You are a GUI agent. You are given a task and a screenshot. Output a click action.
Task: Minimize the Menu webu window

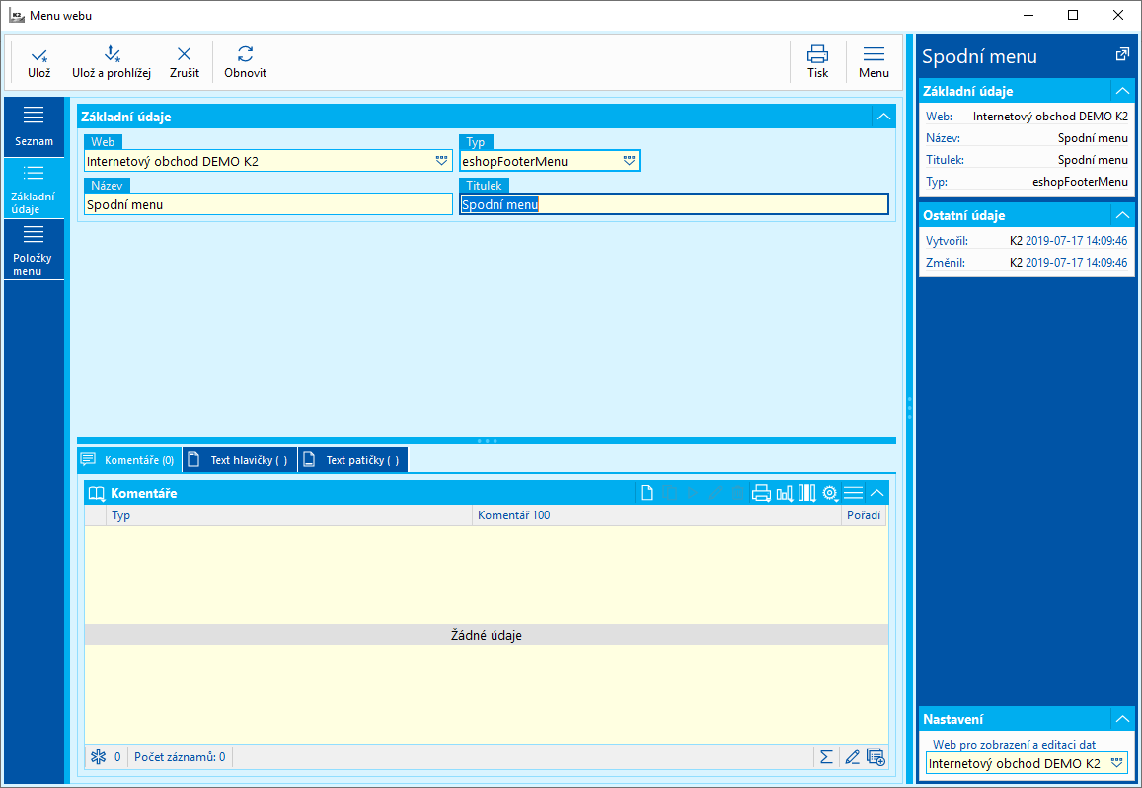pos(1028,16)
